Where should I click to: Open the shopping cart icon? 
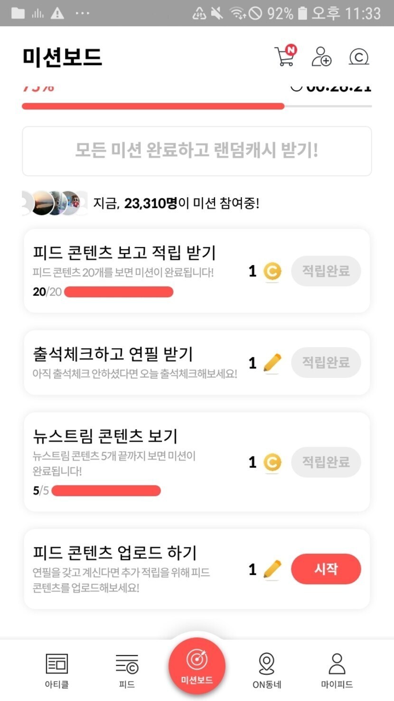pyautogui.click(x=285, y=57)
